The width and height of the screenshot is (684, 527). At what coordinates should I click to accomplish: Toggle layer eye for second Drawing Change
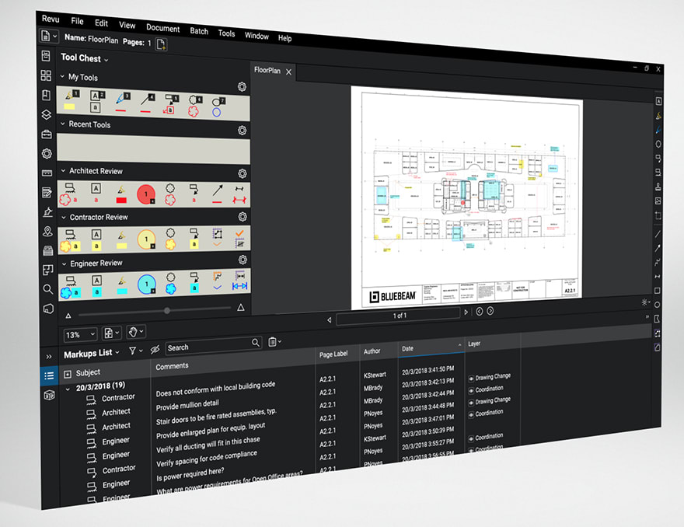click(x=471, y=403)
